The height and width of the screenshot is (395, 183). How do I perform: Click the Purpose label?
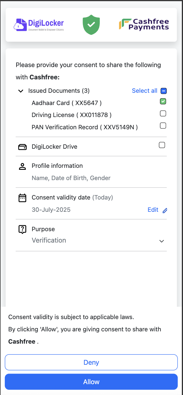(x=43, y=229)
